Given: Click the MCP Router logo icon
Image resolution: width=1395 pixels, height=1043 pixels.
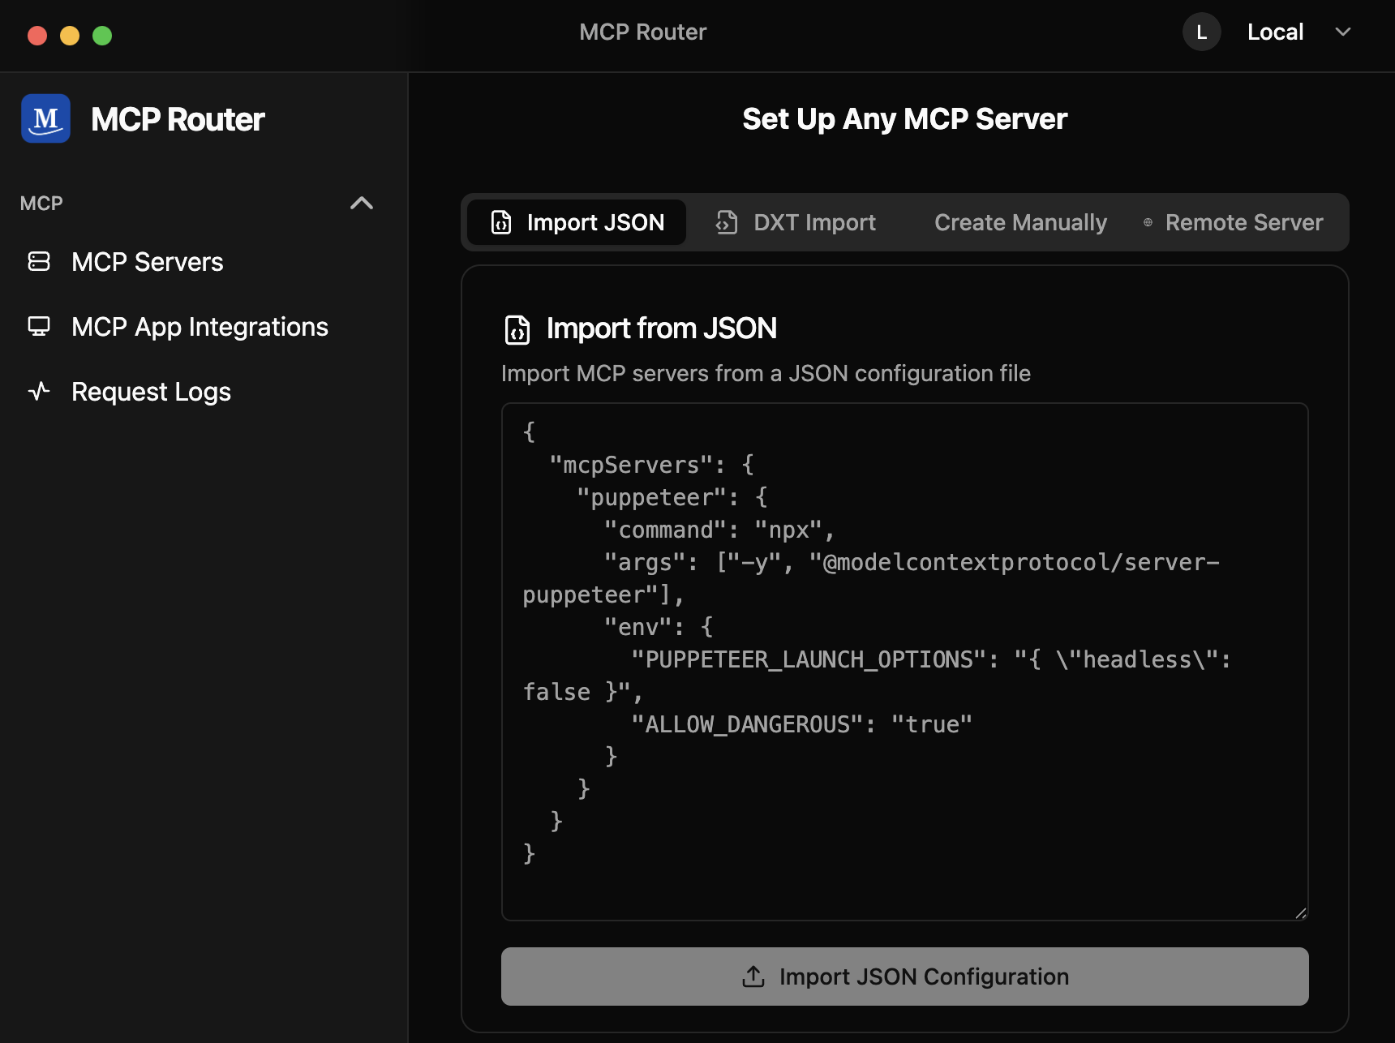Looking at the screenshot, I should (45, 118).
